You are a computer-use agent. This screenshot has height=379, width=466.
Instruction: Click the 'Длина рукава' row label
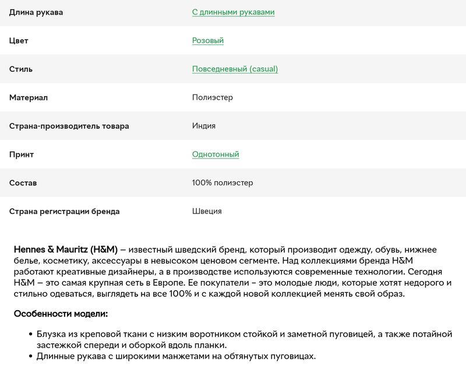36,12
